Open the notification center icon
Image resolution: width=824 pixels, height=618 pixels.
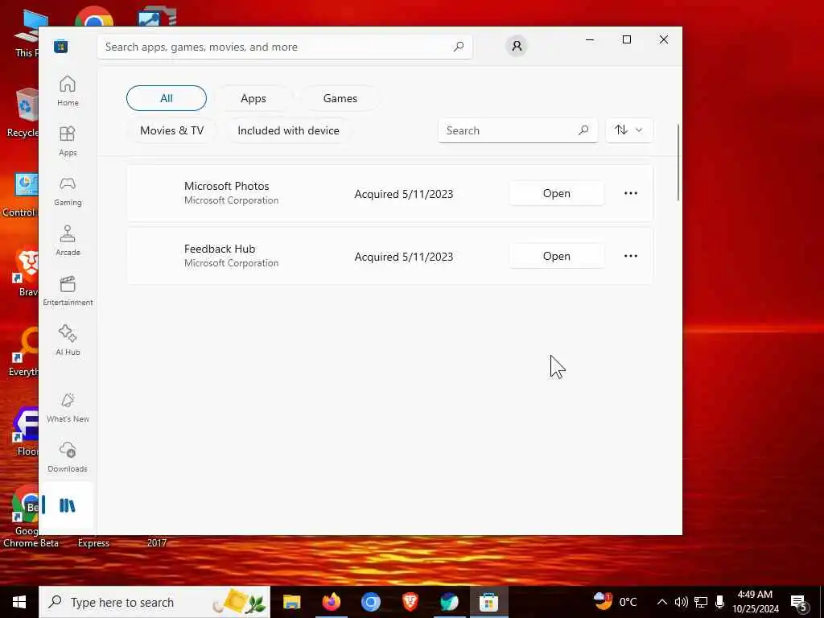coord(799,603)
